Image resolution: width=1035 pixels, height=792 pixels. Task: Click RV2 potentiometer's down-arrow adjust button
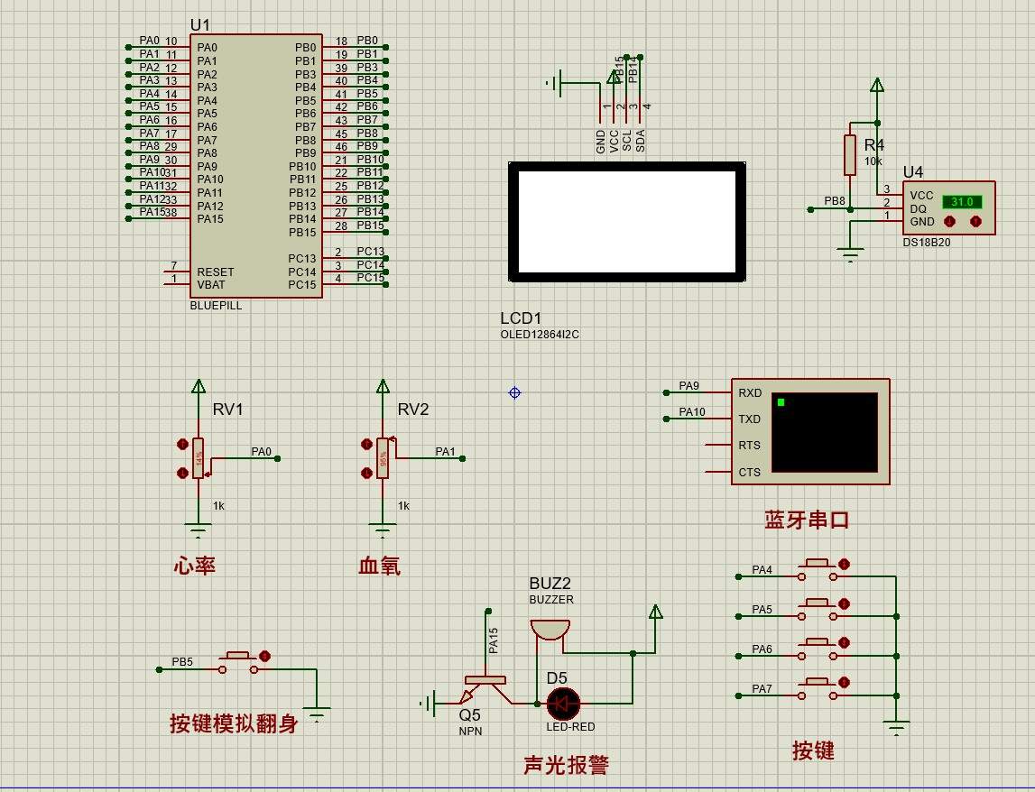point(367,473)
